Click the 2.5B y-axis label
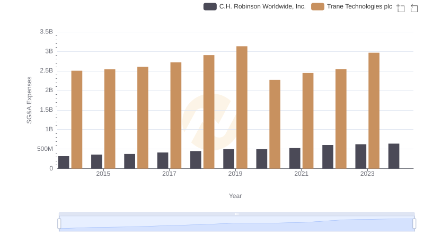This screenshot has height=244, width=424. (x=46, y=71)
